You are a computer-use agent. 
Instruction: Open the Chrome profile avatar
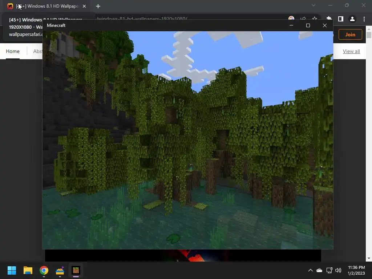tap(352, 19)
